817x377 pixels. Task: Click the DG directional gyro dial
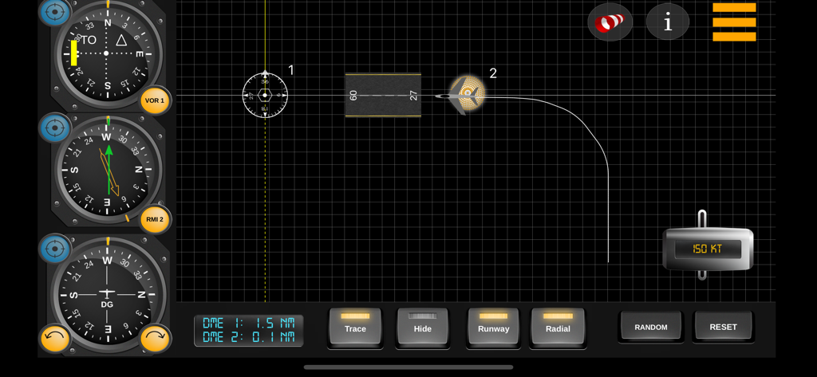108,293
